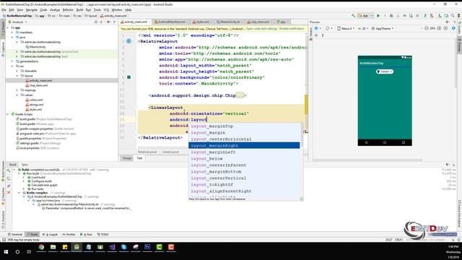
Task: Open Skype from the taskbar
Action: tap(123, 247)
